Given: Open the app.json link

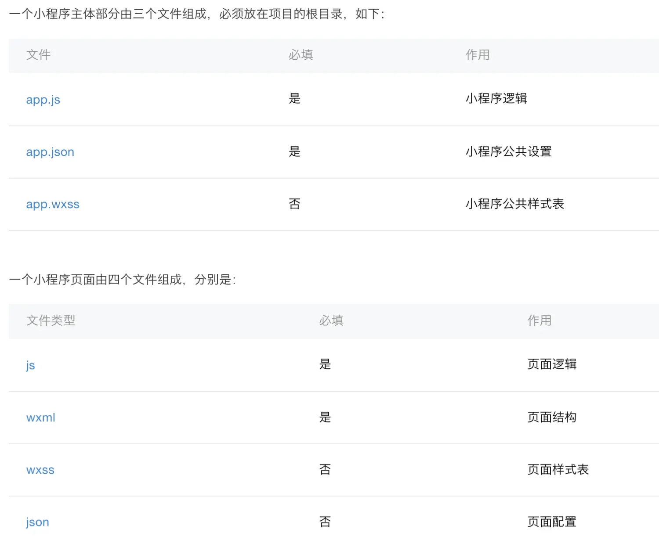Looking at the screenshot, I should click(50, 152).
